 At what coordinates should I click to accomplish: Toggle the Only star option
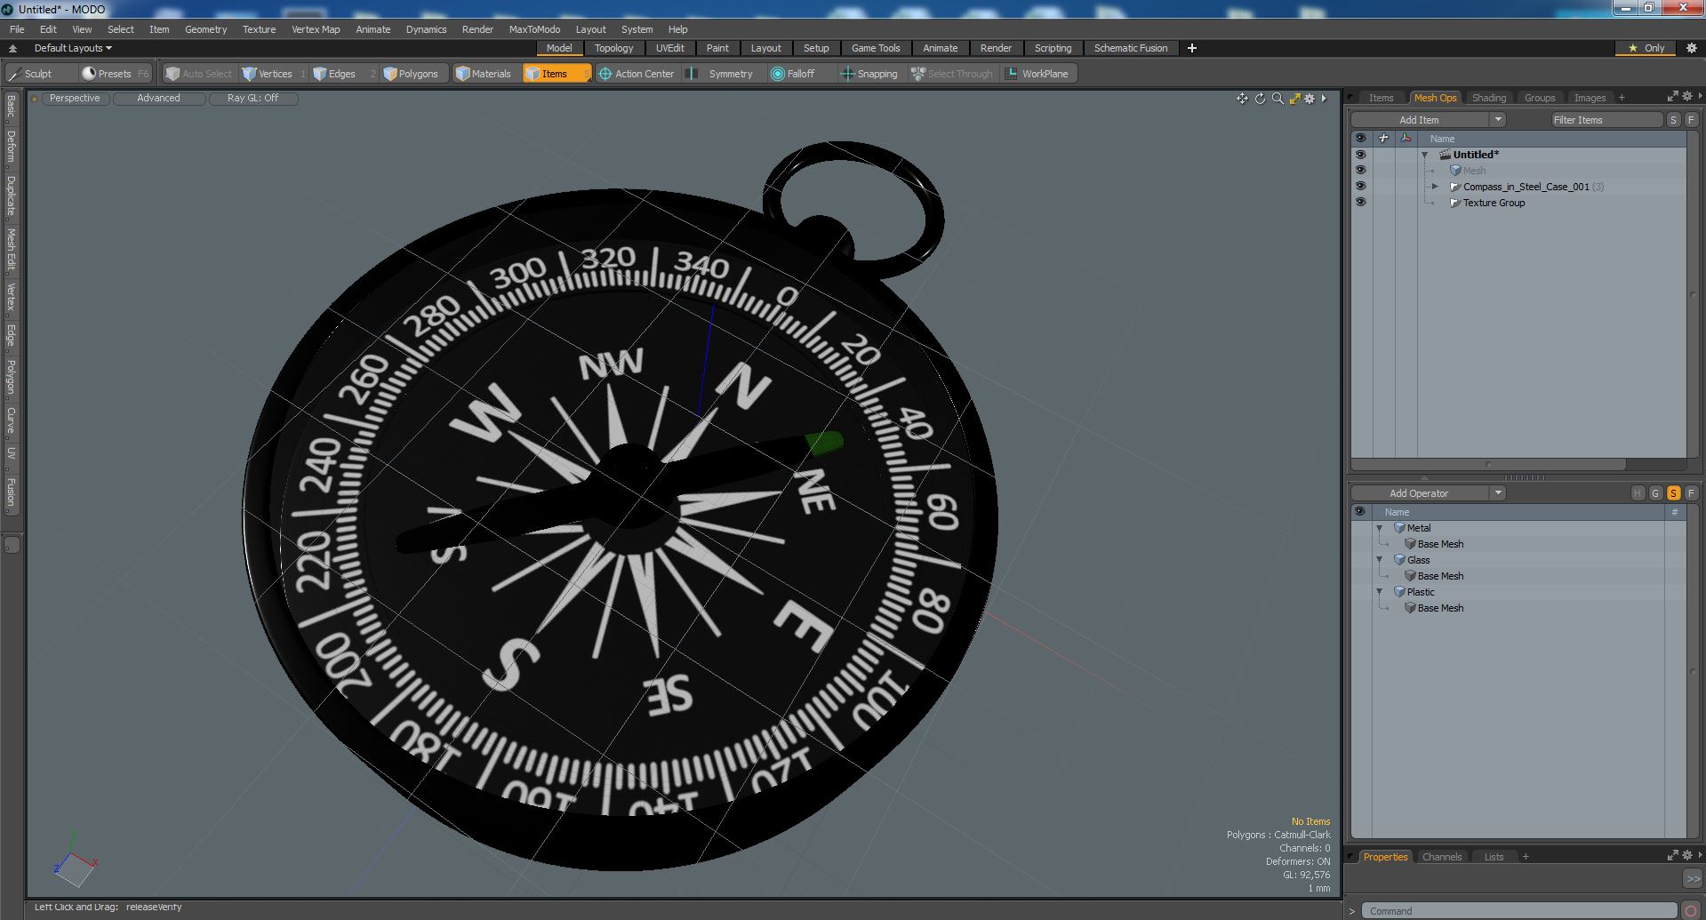pos(1646,48)
